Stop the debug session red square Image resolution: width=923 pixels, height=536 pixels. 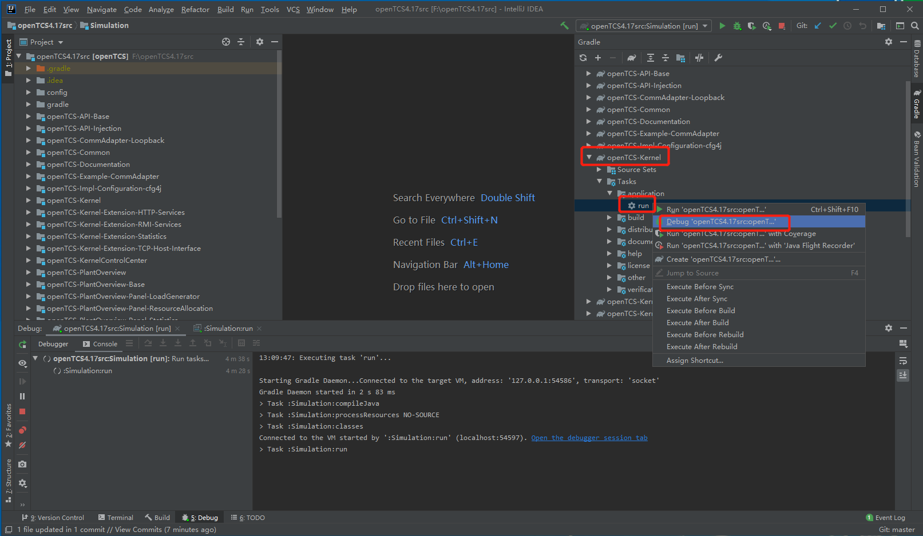click(x=22, y=411)
